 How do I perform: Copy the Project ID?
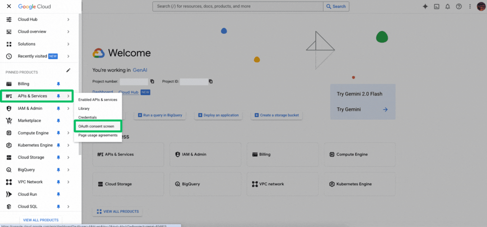coord(211,82)
